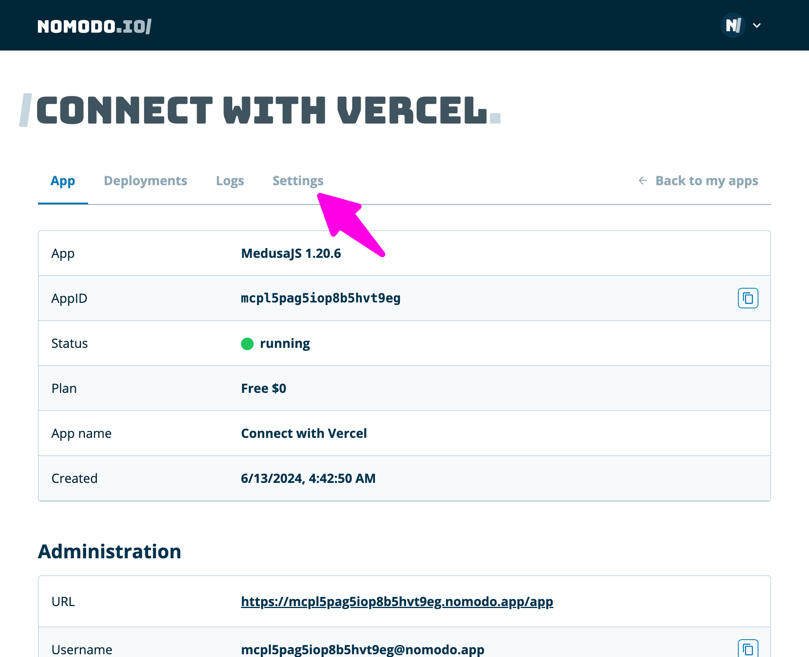Click the Created date value
The height and width of the screenshot is (657, 809).
(308, 479)
